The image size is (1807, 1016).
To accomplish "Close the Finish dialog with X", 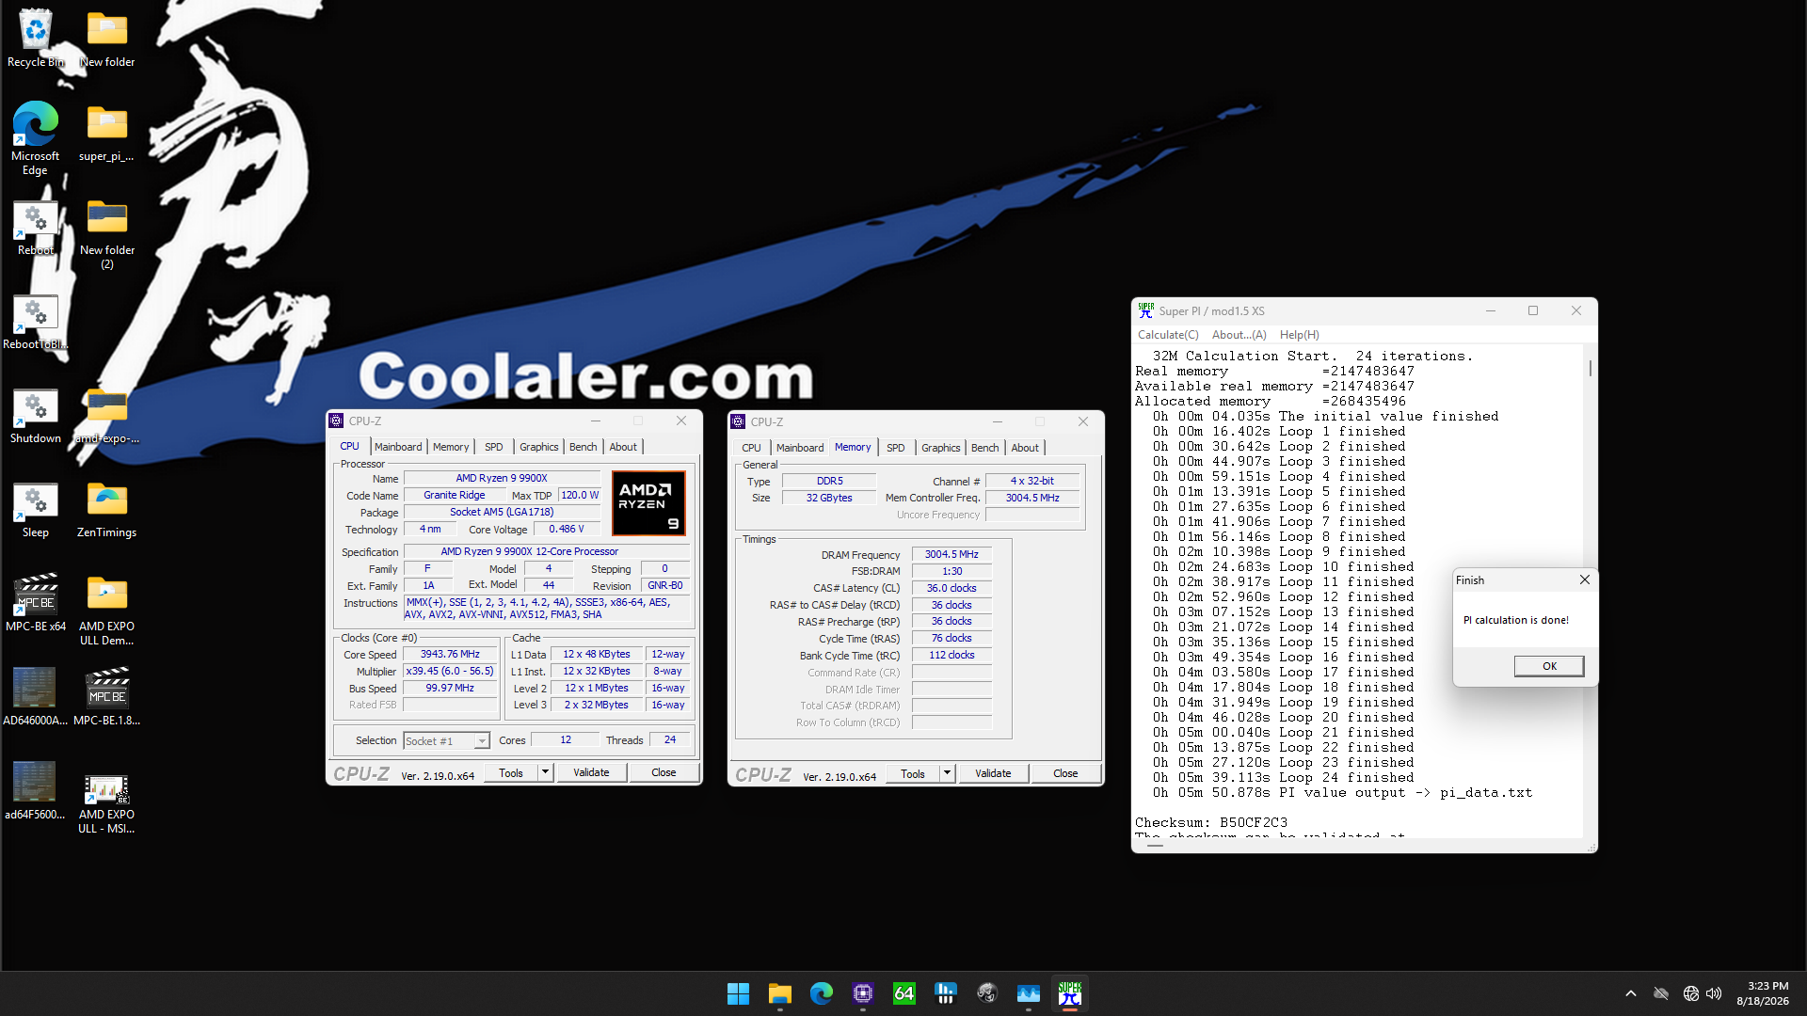I will (x=1585, y=580).
